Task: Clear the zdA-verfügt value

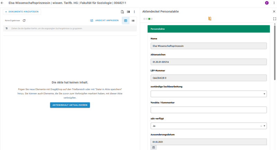Action: [x=261, y=126]
